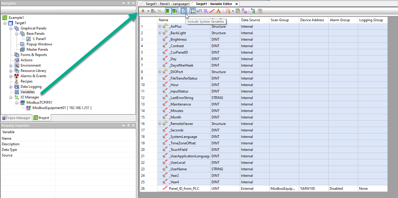Select the _CurPanelID variable
Image resolution: width=398 pixels, height=198 pixels.
pos(178,52)
